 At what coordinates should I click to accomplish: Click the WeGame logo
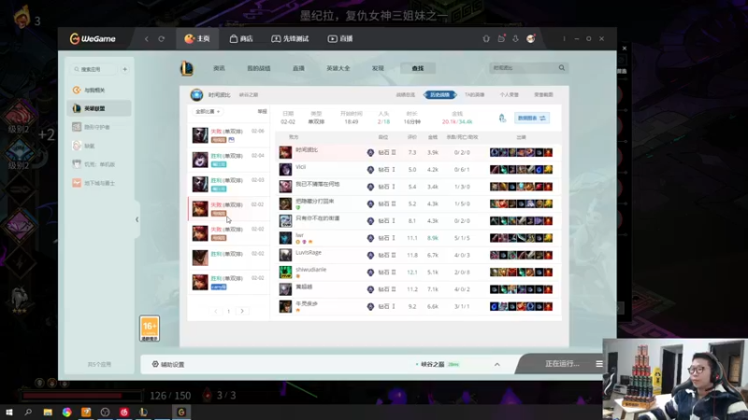93,38
